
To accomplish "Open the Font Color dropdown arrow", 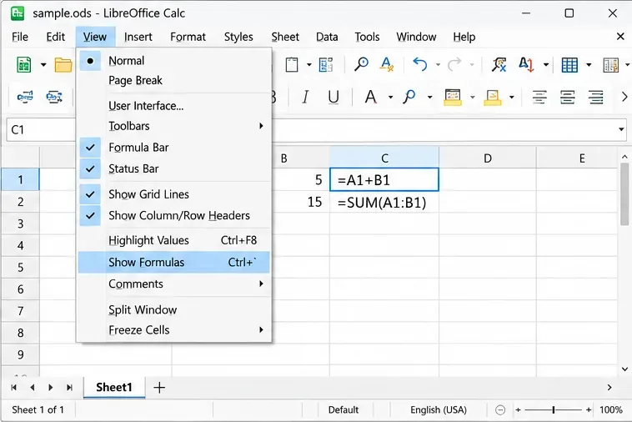I will pos(390,97).
